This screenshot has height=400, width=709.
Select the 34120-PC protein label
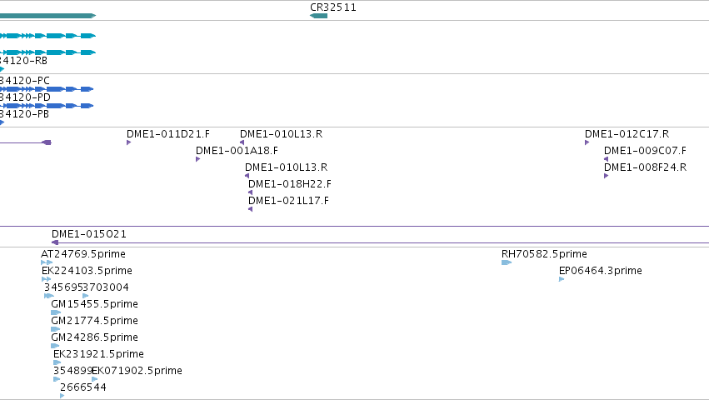25,81
